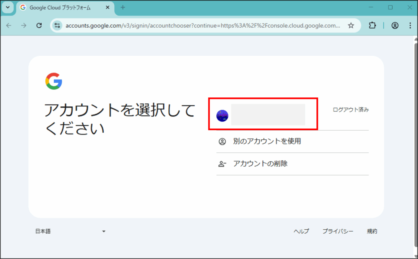Screen dimensions: 418x259
Task: Open the 規約 link
Action: click(x=372, y=231)
